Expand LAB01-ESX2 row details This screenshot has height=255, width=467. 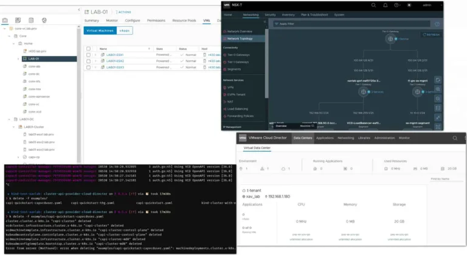coord(95,61)
